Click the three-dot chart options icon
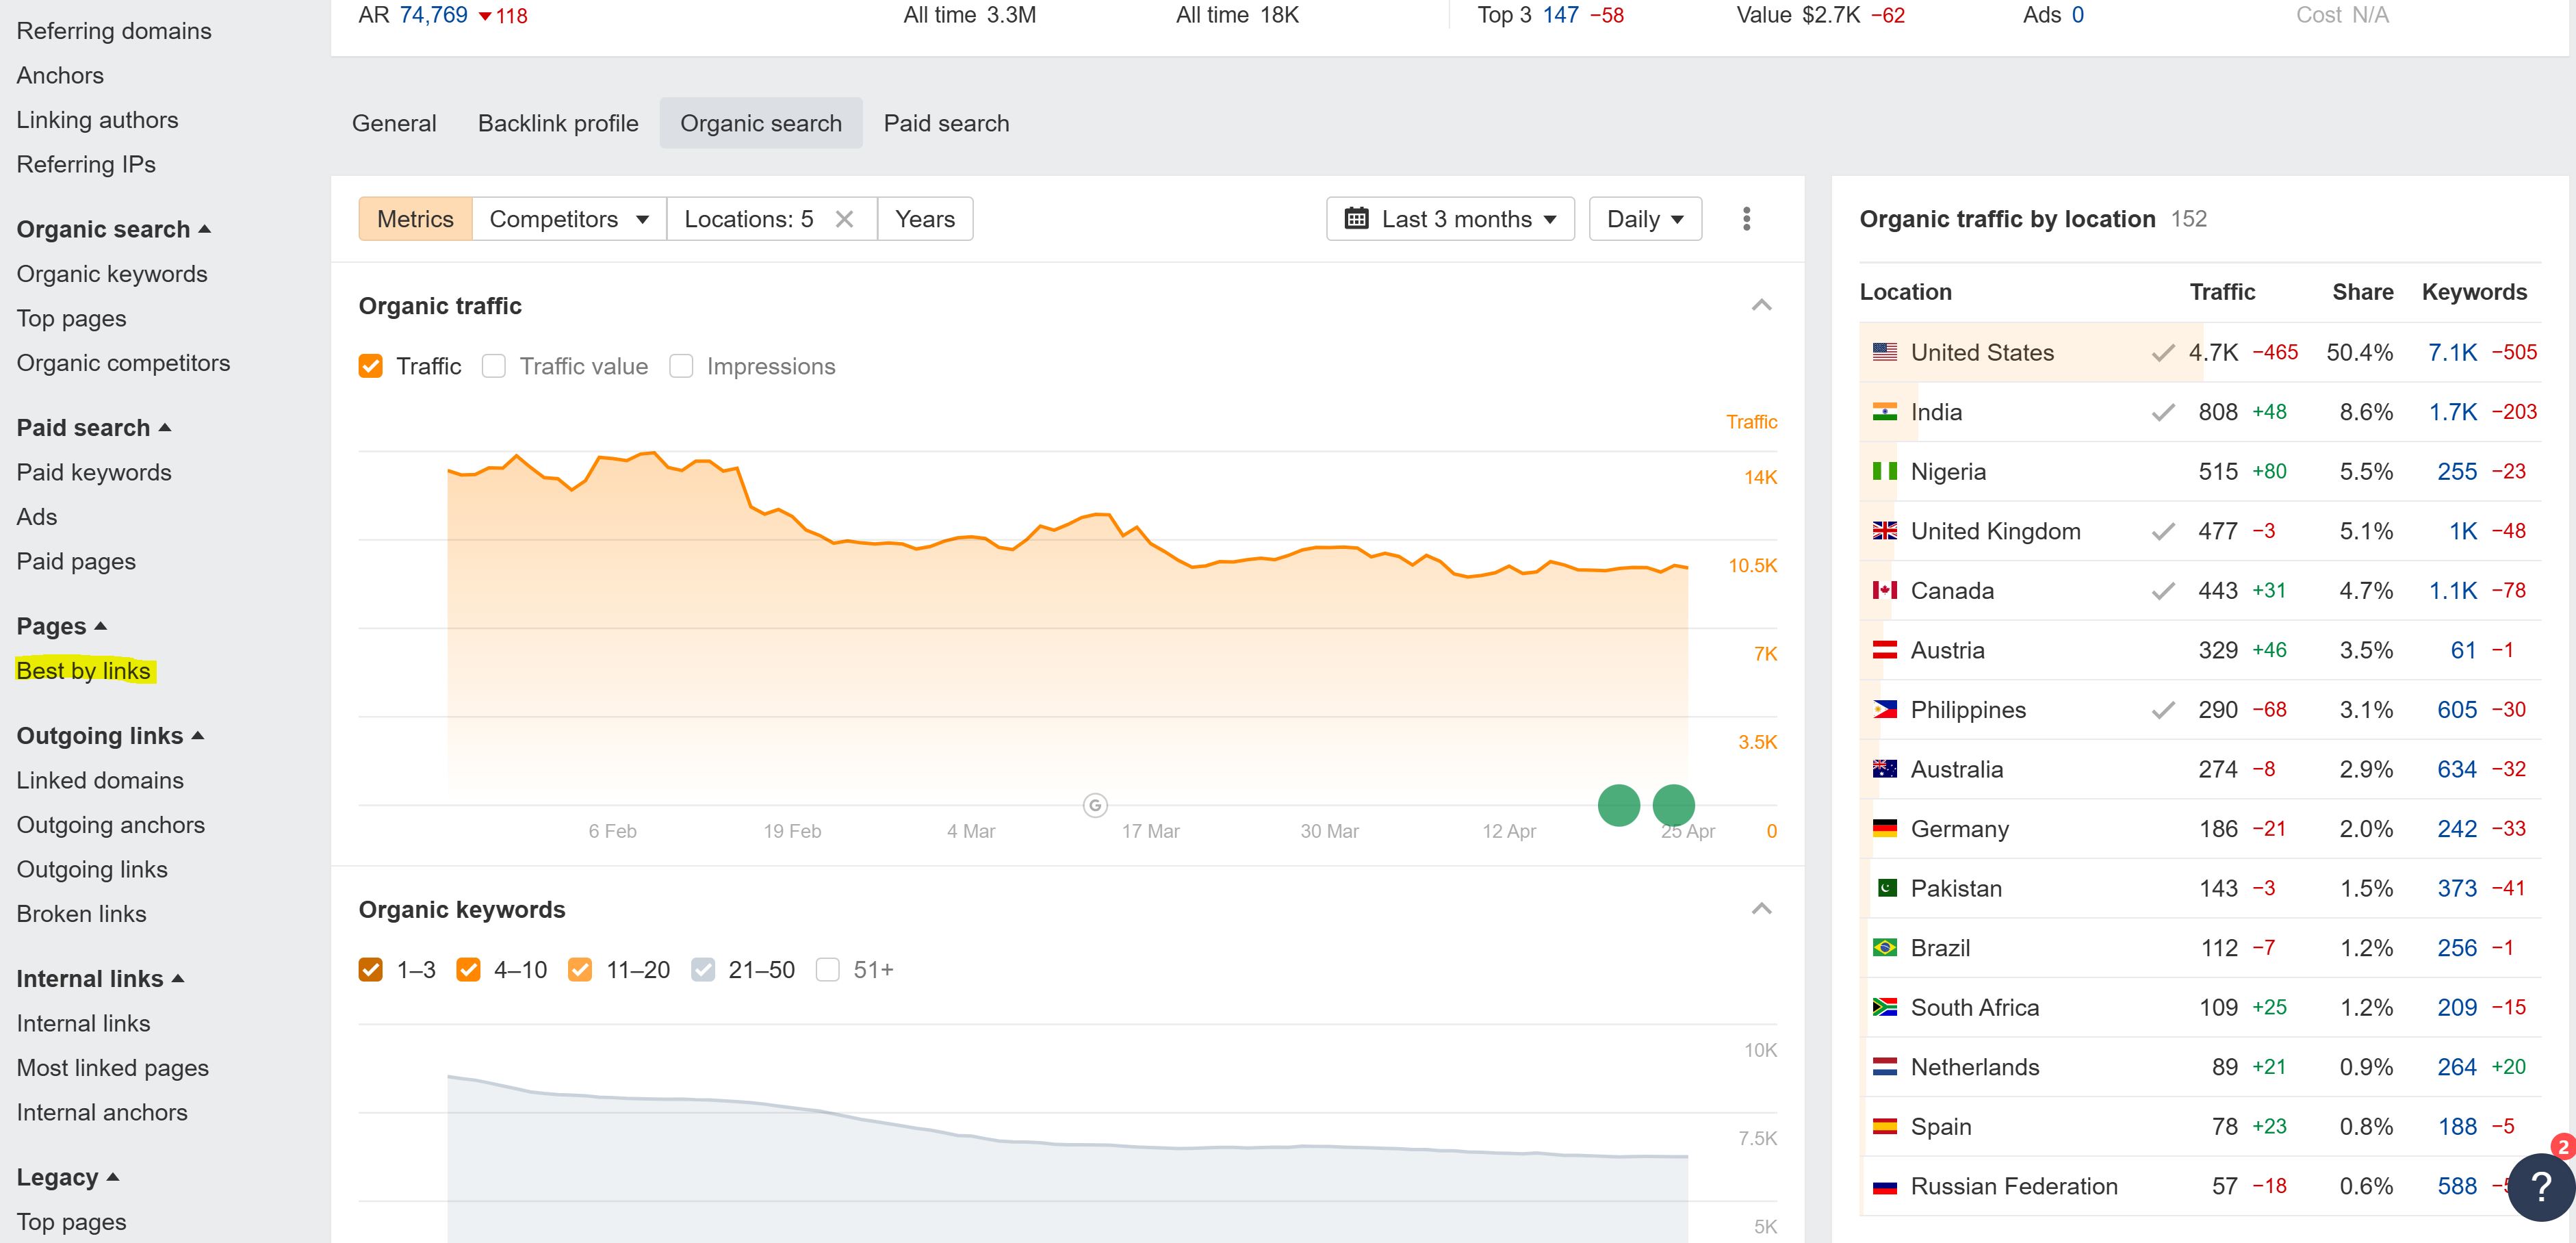2576x1243 pixels. click(1746, 219)
